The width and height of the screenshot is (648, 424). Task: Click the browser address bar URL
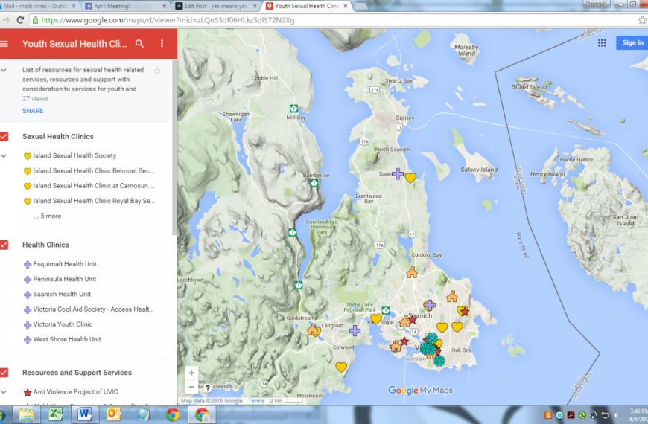click(x=168, y=20)
